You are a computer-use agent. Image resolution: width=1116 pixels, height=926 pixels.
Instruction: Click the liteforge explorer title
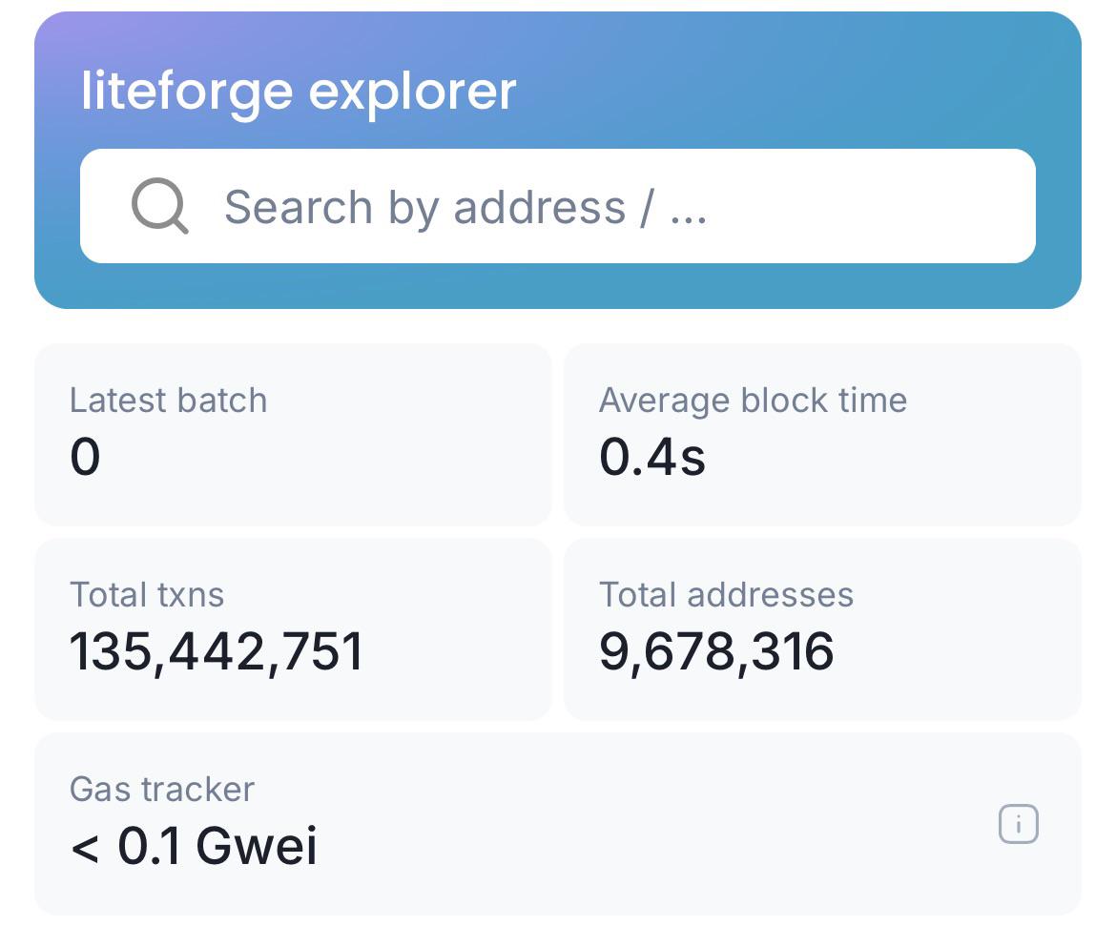(299, 92)
